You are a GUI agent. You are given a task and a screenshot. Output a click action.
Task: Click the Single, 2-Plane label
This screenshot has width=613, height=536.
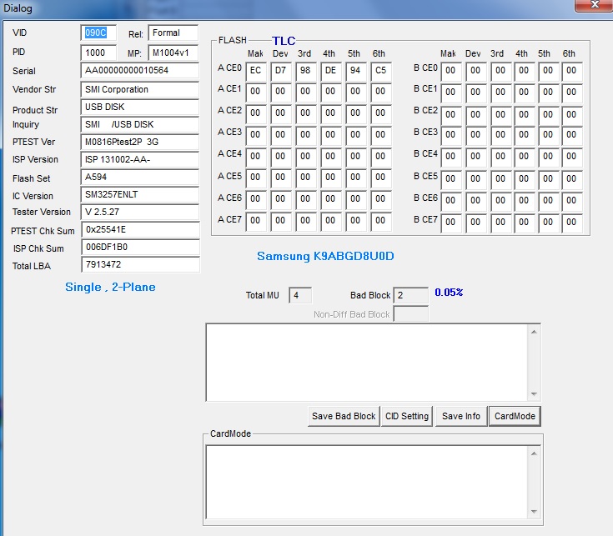tap(110, 287)
